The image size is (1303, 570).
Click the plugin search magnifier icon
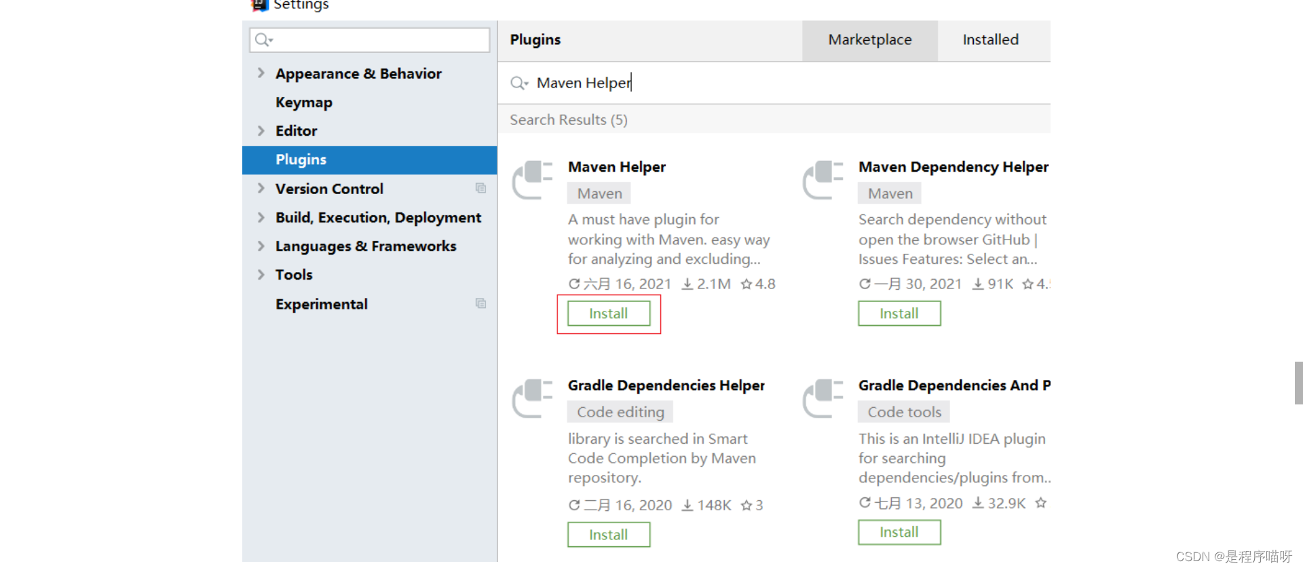pos(519,83)
